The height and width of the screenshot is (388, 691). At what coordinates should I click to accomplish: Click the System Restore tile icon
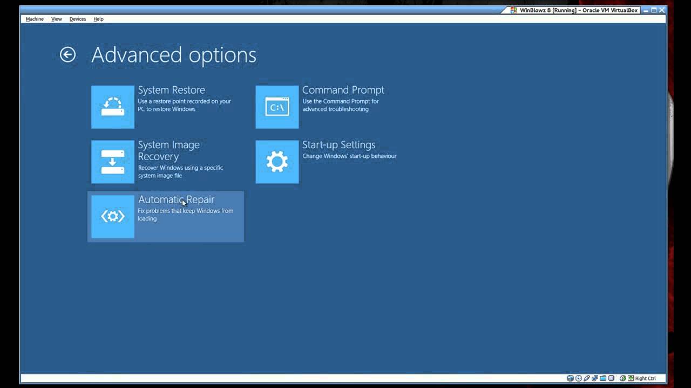pos(113,107)
